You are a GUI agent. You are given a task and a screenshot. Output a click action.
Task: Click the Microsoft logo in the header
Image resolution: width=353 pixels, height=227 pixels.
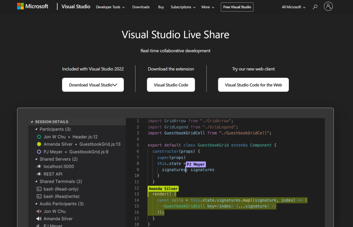click(x=33, y=6)
